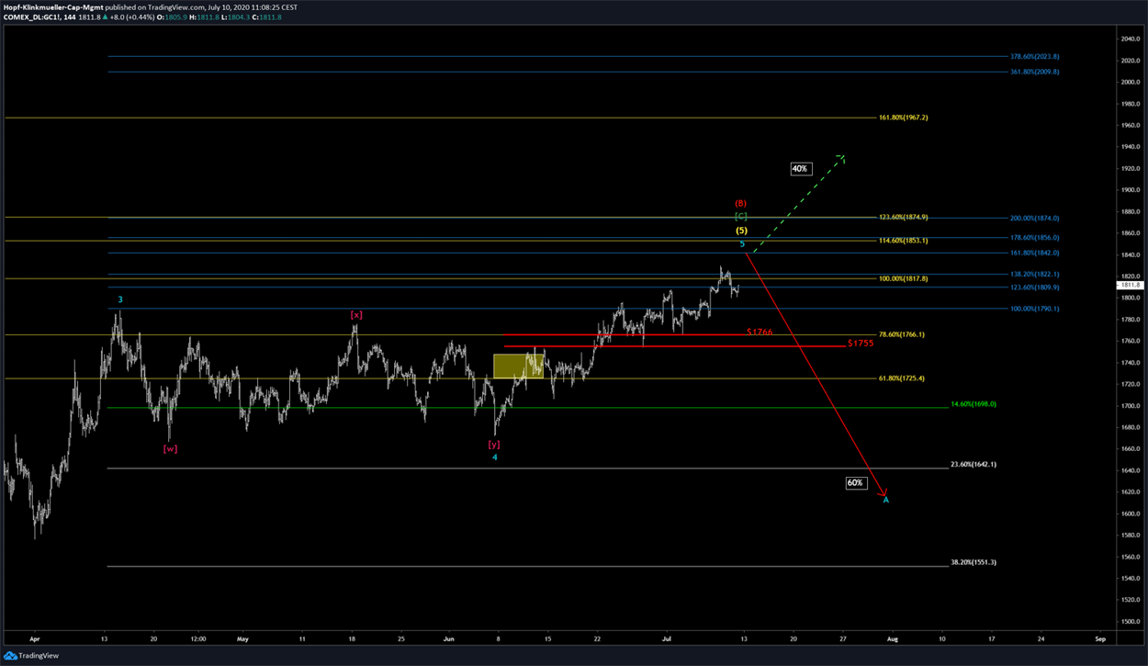Select the 161.80%(1967.2) Fibonacci label
Viewport: 1148px width, 666px height.
(903, 118)
